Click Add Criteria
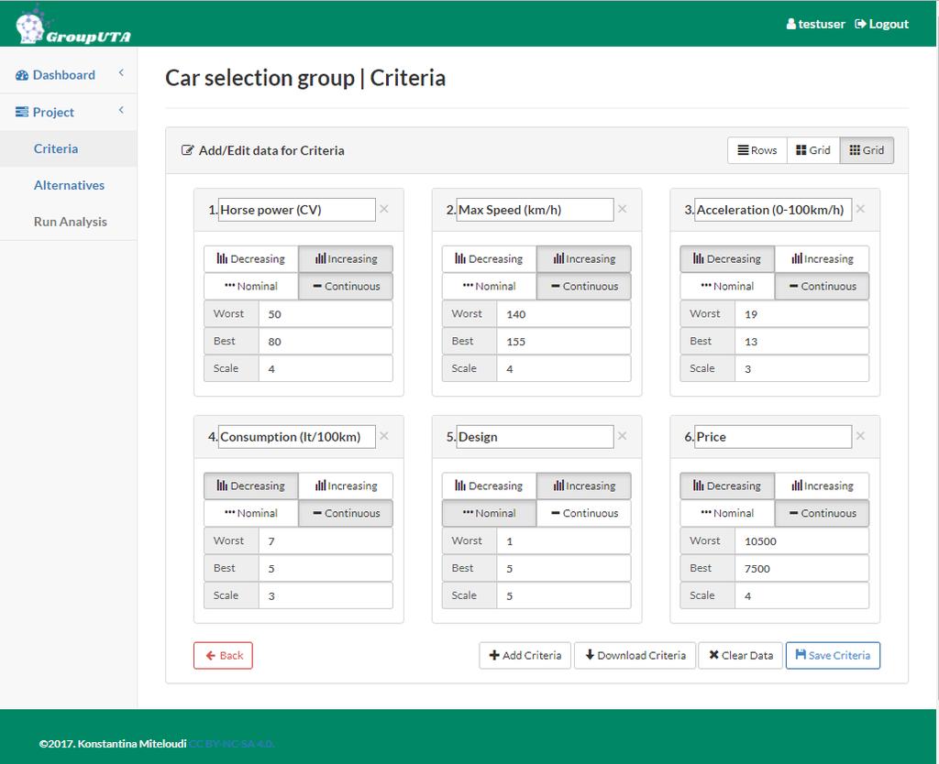 pyautogui.click(x=525, y=655)
